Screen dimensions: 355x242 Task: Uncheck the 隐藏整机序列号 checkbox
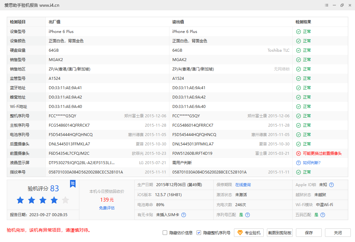[199, 233]
